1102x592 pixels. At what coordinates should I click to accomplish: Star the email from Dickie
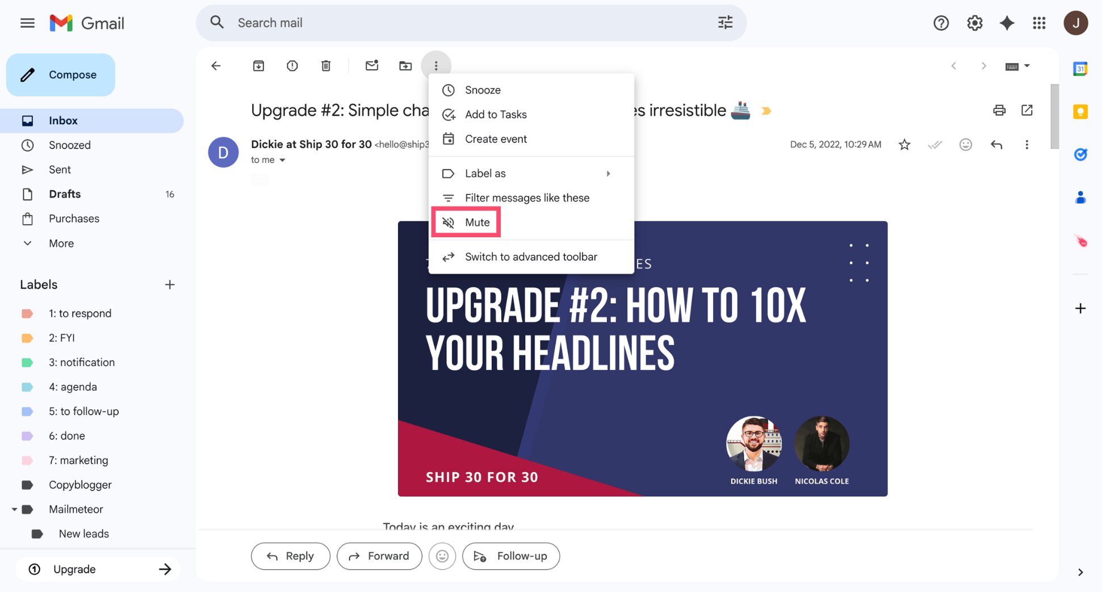tap(904, 145)
